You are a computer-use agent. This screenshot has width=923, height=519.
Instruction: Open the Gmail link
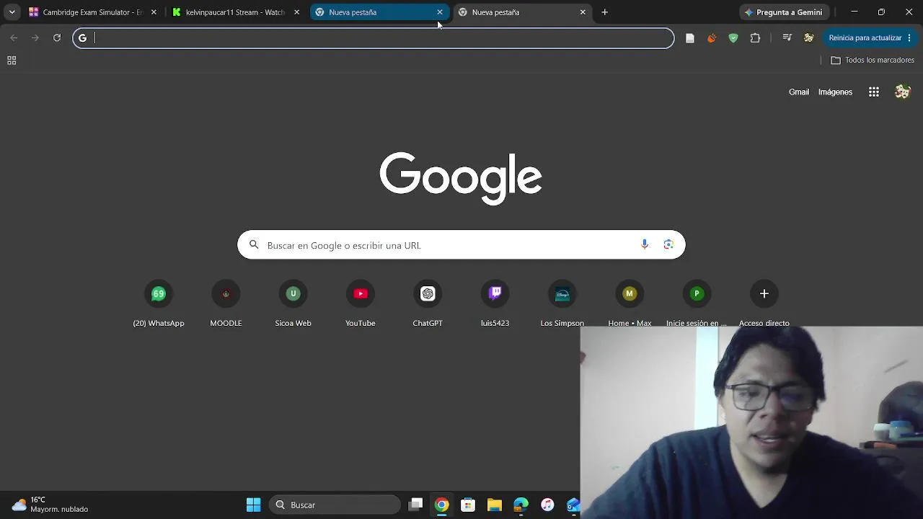[x=799, y=92]
